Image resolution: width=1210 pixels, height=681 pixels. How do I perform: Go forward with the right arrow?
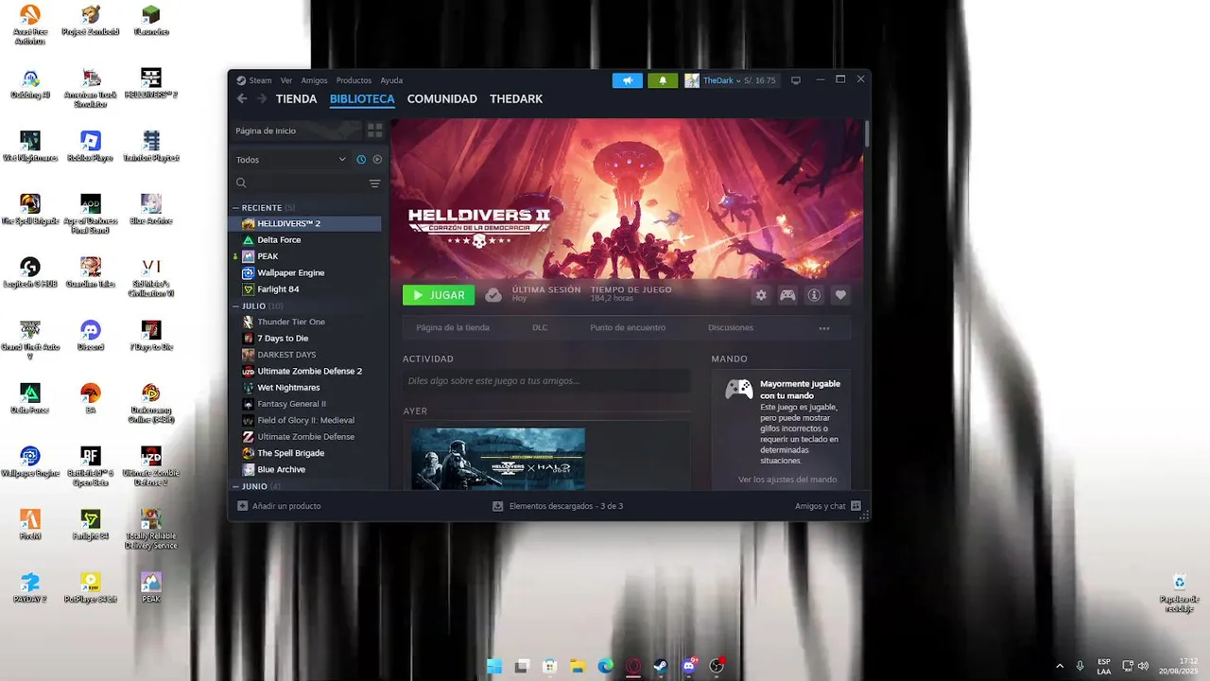coord(262,98)
